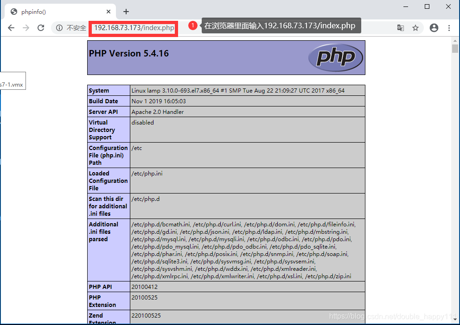
Task: Click 'Configuration File (php.ini) Path' label
Action: [x=108, y=155]
